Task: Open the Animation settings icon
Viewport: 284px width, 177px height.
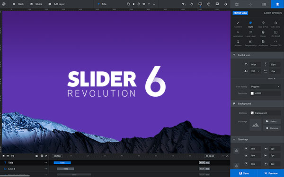Action: tap(238, 34)
